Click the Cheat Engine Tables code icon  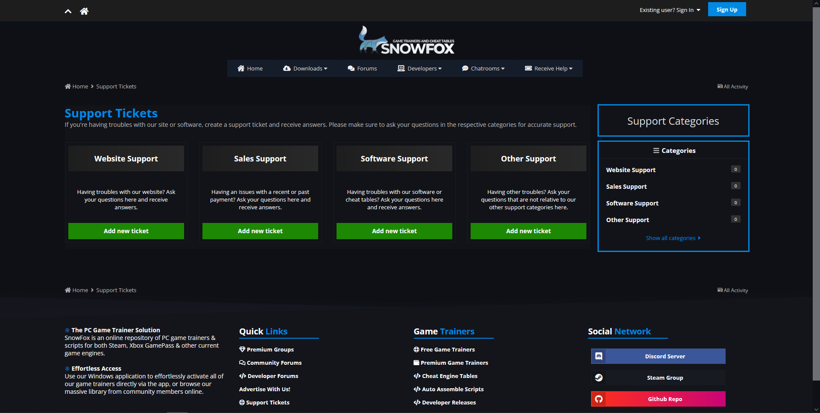tap(417, 376)
